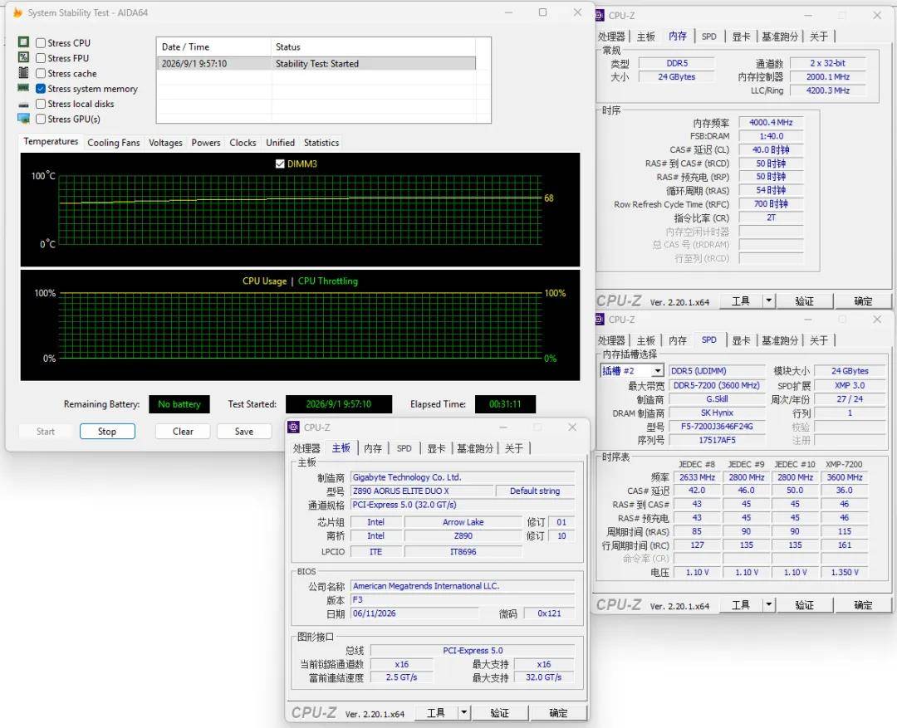Image resolution: width=897 pixels, height=728 pixels.
Task: Open 处理器 tab in CPU-Z motherboard window
Action: (x=306, y=448)
